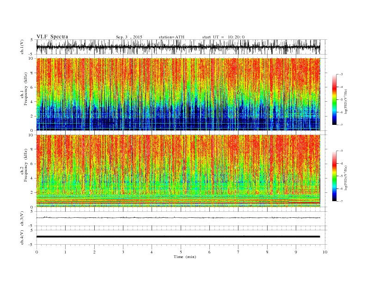Click the "8" kHz tick on ch.2 frequency axis
366x283 pixels.
(32, 149)
